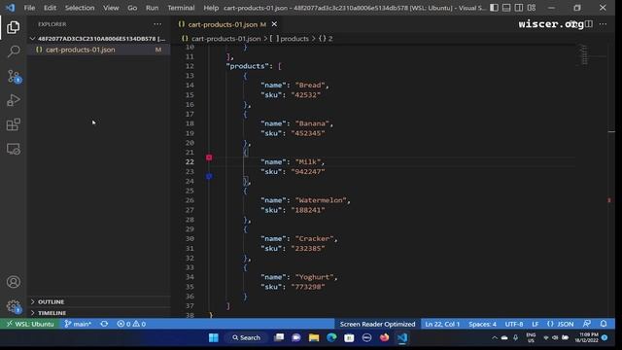Viewport: 622px width, 350px height.
Task: Toggle secondary side bar layout icon
Action: coord(518,8)
